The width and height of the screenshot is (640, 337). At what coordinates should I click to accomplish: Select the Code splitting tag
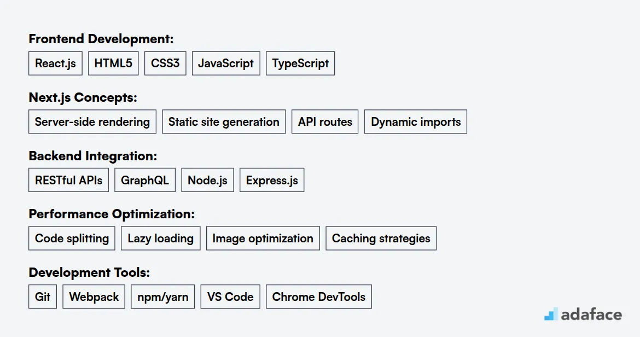pos(72,239)
